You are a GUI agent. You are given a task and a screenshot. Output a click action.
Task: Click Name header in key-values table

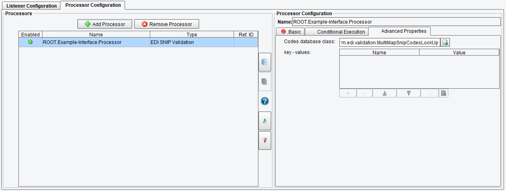[379, 52]
